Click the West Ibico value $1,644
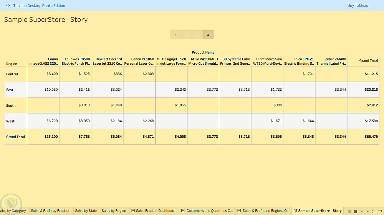This screenshot has width=384, height=215. pos(308,121)
